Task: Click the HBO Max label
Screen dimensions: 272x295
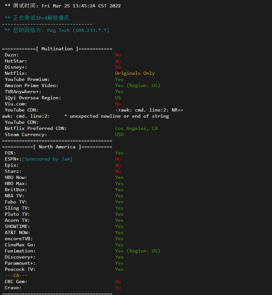Action: 16,183
